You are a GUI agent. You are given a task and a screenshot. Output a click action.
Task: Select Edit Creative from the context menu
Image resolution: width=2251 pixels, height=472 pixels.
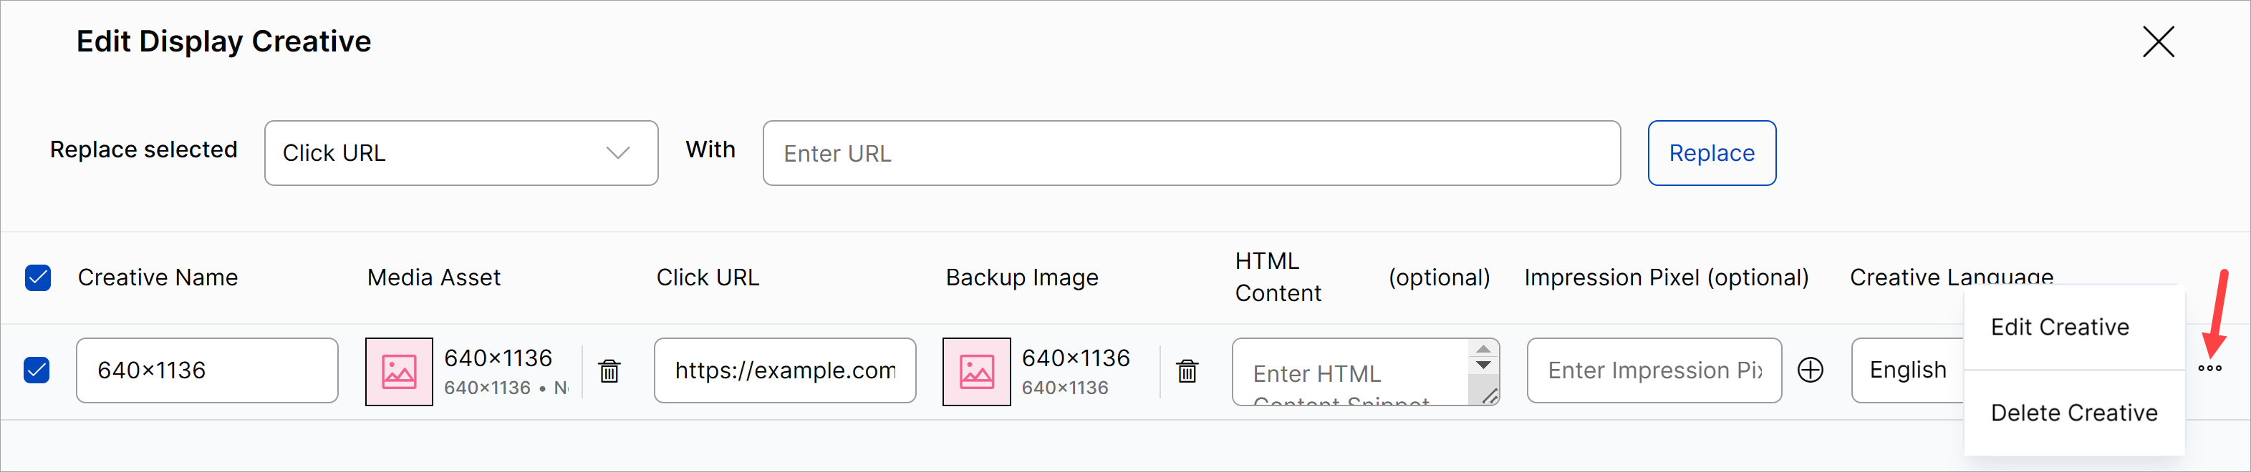click(x=2060, y=327)
